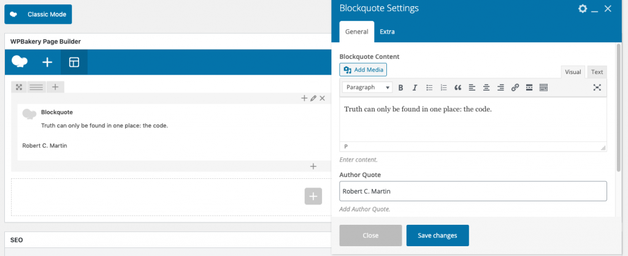Screen dimensions: 628x256
Task: Click the pencil icon to edit the column
Action: [x=313, y=98]
